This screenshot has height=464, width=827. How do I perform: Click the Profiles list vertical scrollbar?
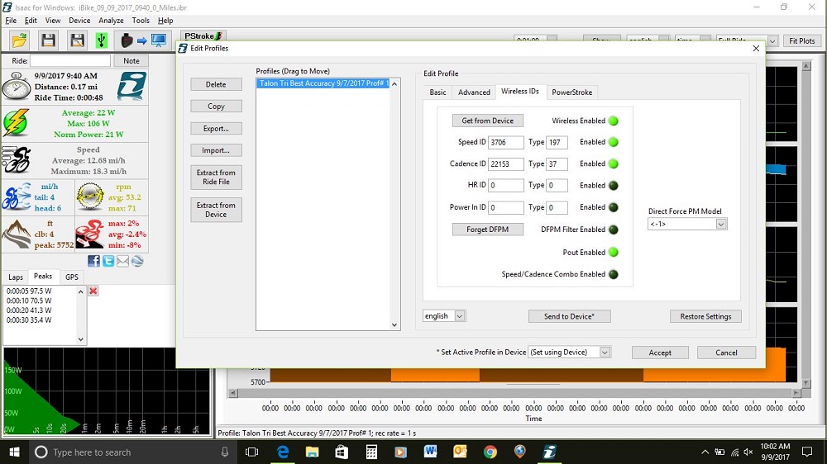[x=394, y=204]
